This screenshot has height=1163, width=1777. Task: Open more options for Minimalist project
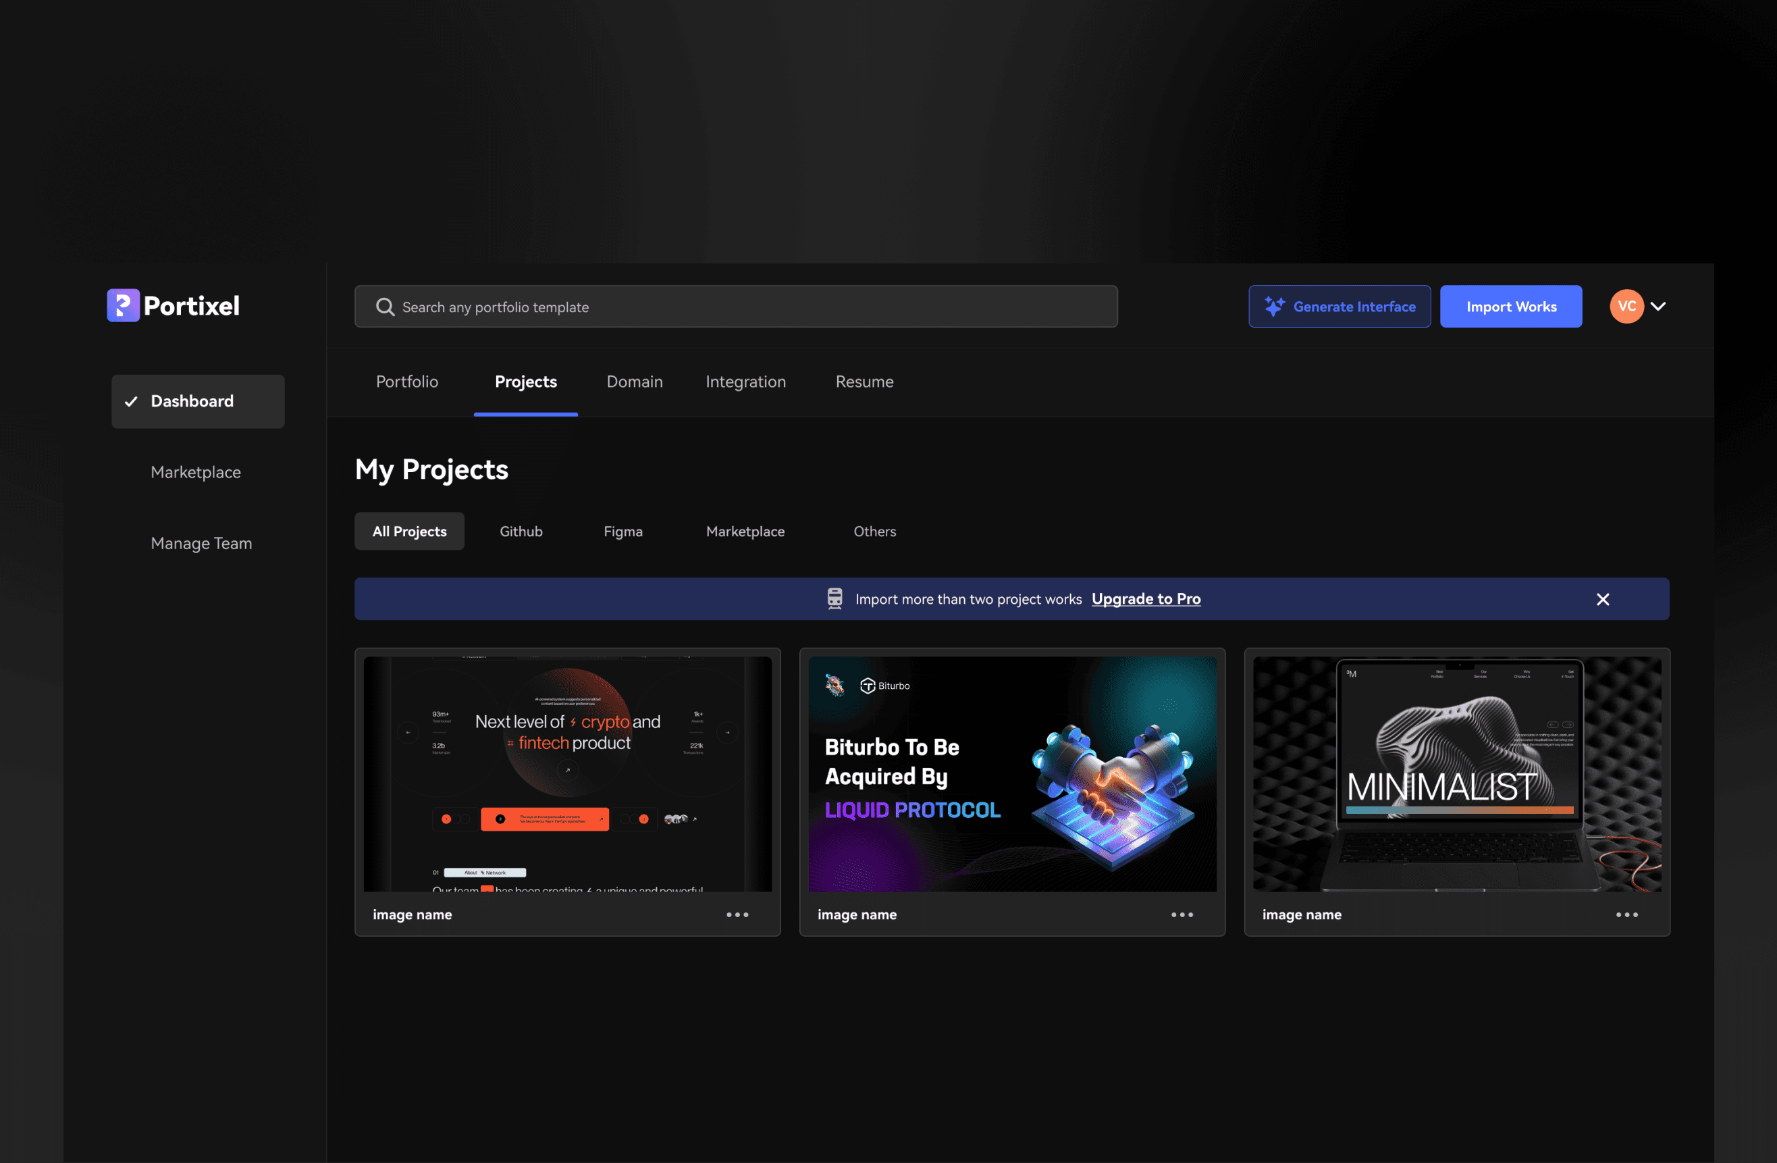click(1626, 914)
